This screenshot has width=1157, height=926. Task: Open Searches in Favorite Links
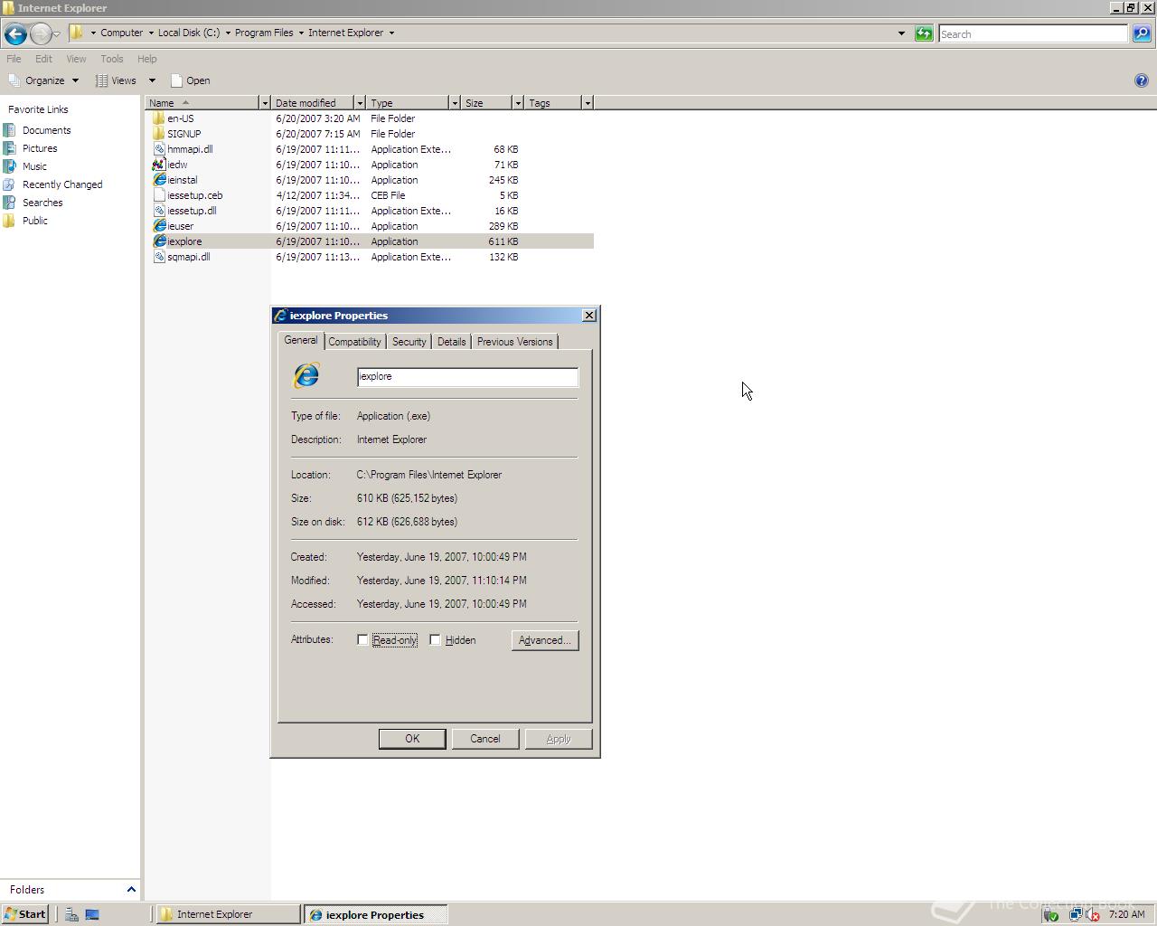pos(42,203)
